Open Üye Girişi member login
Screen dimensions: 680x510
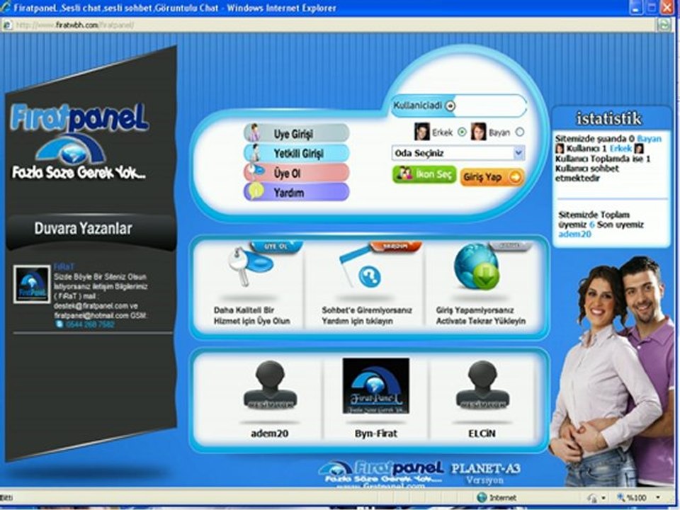pyautogui.click(x=297, y=133)
